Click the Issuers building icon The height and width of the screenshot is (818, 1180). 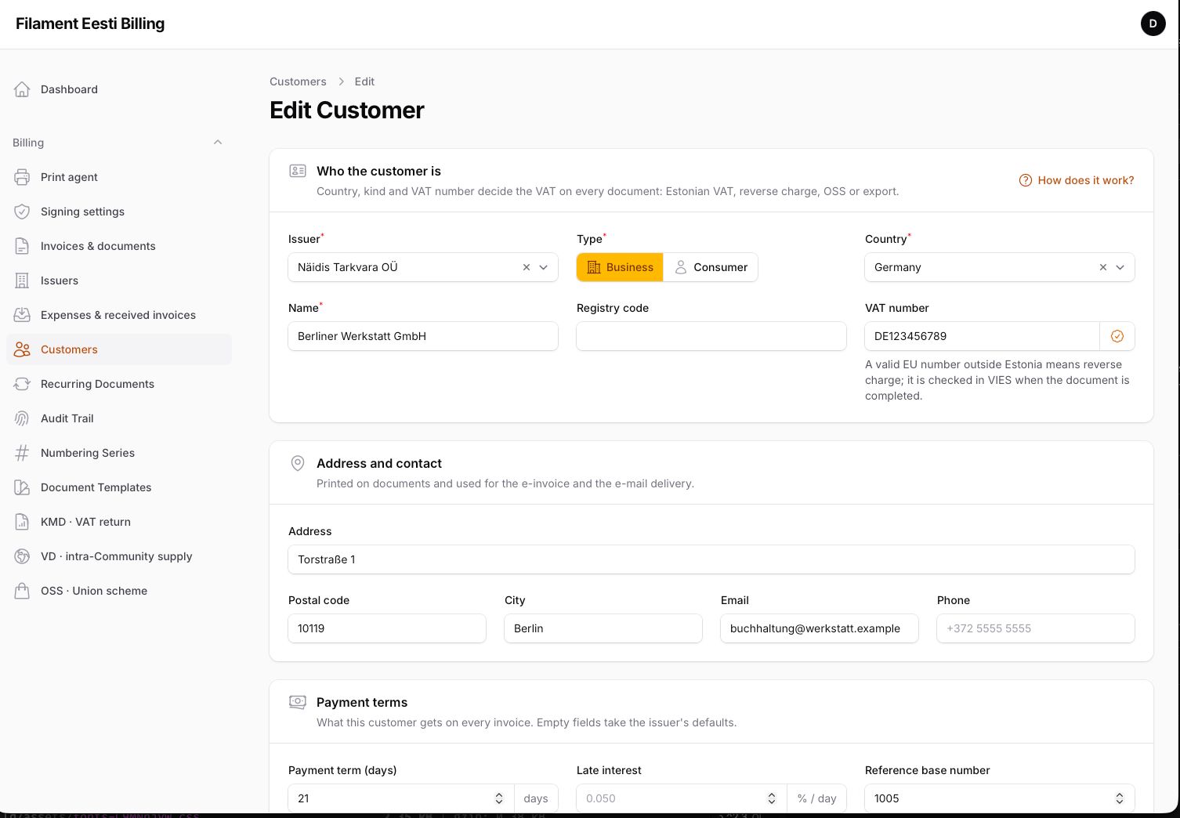pyautogui.click(x=22, y=281)
